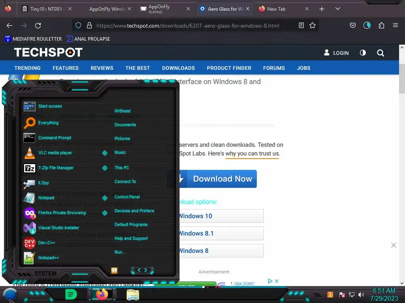Go back to previous page
This screenshot has width=405, height=303.
[9, 26]
